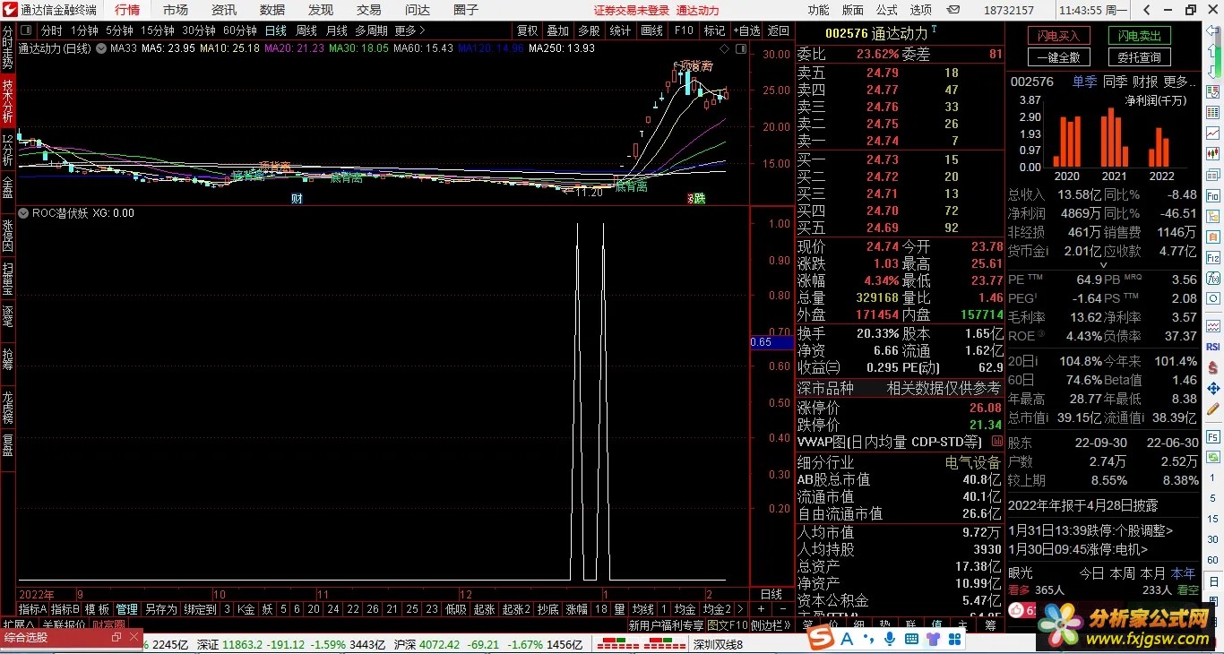Open the 叠加 dropdown
1224x654 pixels.
[557, 30]
